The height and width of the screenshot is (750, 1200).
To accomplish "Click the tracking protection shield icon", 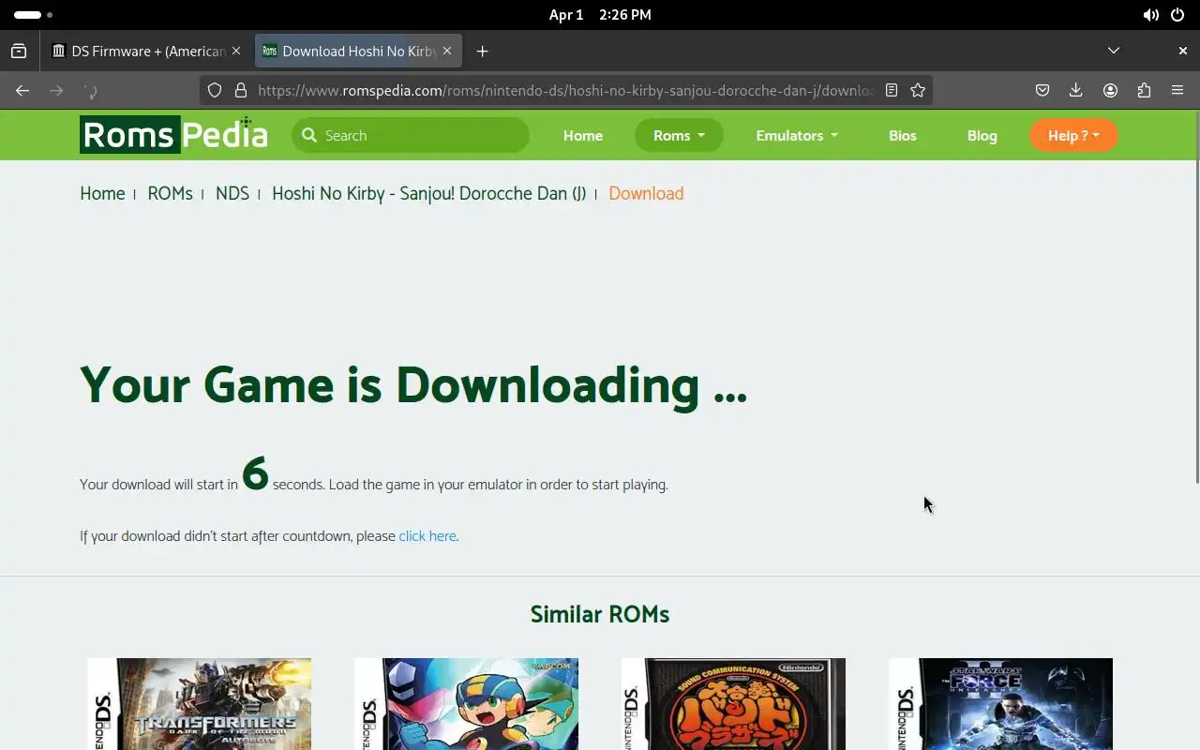I will [x=215, y=90].
